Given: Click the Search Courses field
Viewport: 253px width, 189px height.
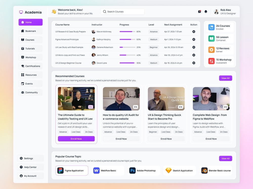Looking at the screenshot, I should click(x=122, y=12).
